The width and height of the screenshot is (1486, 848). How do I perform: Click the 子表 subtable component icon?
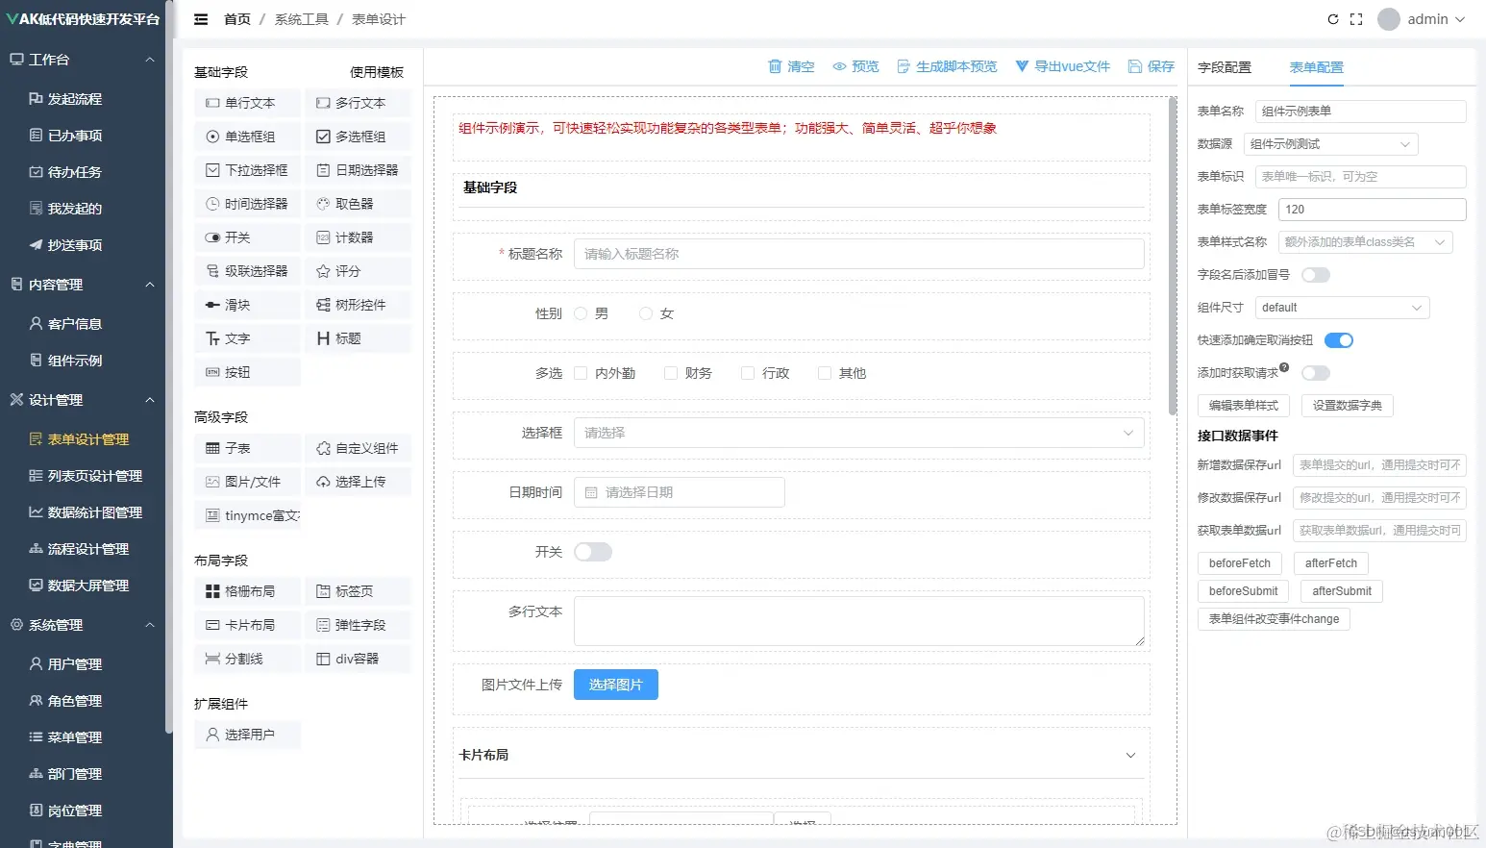coord(246,447)
